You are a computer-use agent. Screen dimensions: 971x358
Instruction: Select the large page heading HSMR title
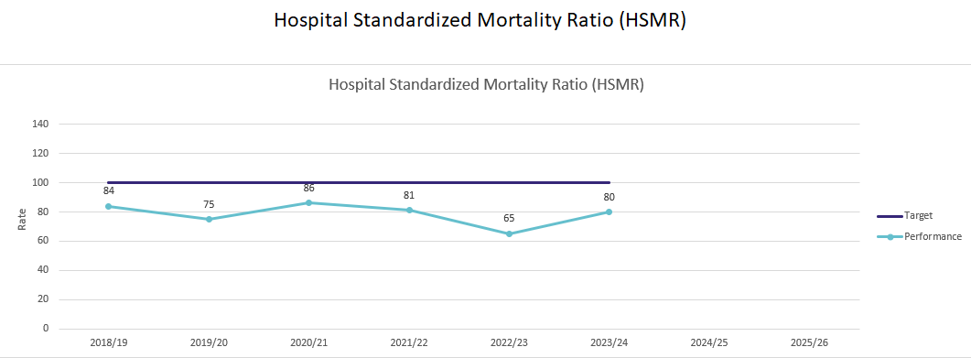[480, 20]
